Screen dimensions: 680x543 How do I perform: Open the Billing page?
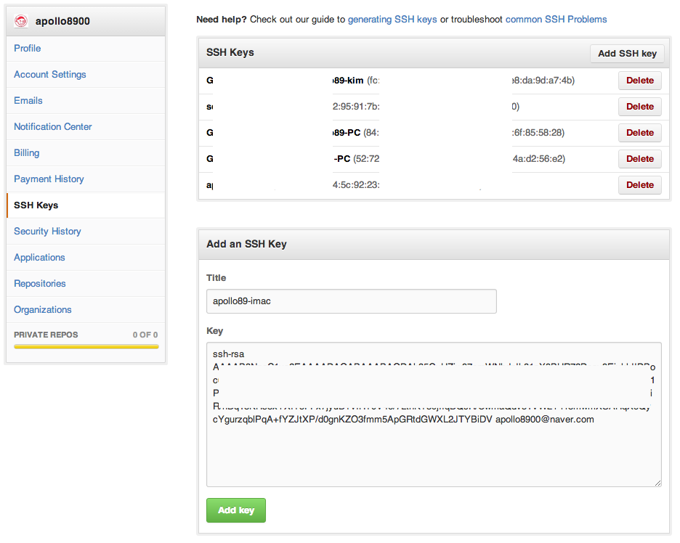[x=27, y=152]
